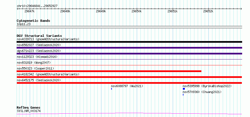This screenshot has height=117, width=250.
Task: Click the ruler's left arrow end
Action: click(x=17, y=9)
